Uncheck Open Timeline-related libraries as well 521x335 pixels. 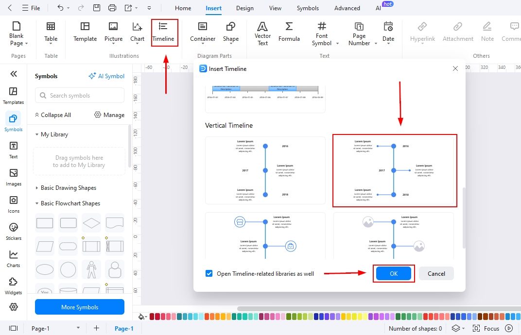[x=209, y=273]
